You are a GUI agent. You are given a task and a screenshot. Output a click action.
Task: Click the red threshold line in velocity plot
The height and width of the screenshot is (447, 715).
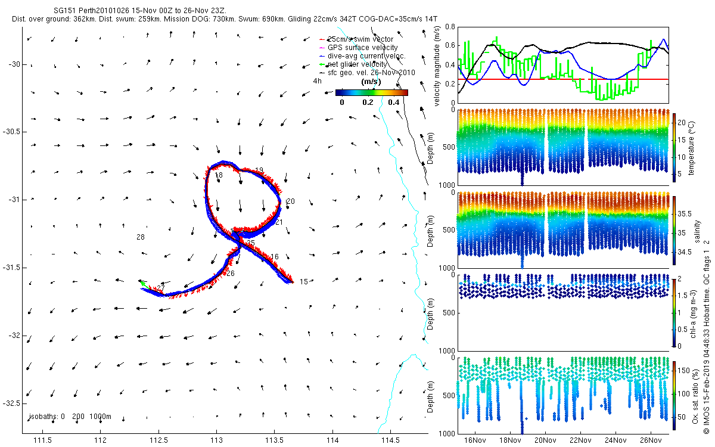(563, 79)
